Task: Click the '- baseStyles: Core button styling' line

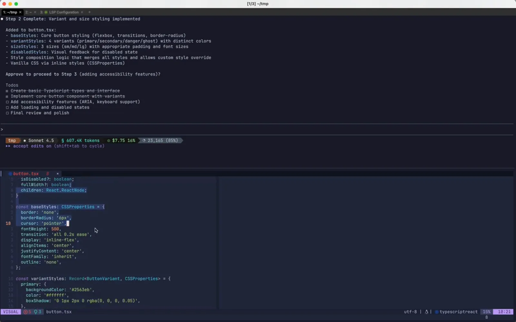Action: (x=95, y=35)
